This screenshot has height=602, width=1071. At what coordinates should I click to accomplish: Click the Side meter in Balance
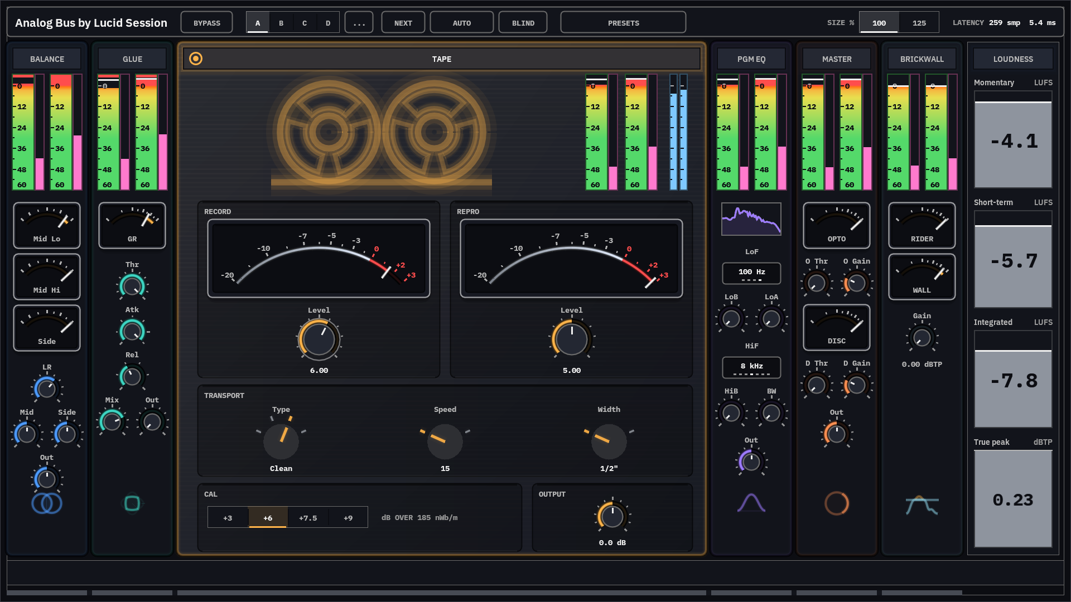pyautogui.click(x=47, y=328)
